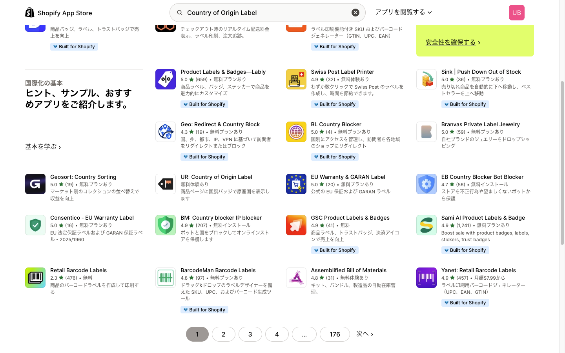Screen dimensions: 565x353
Task: Open GSC Product Labels & Badges title
Action: tap(350, 218)
